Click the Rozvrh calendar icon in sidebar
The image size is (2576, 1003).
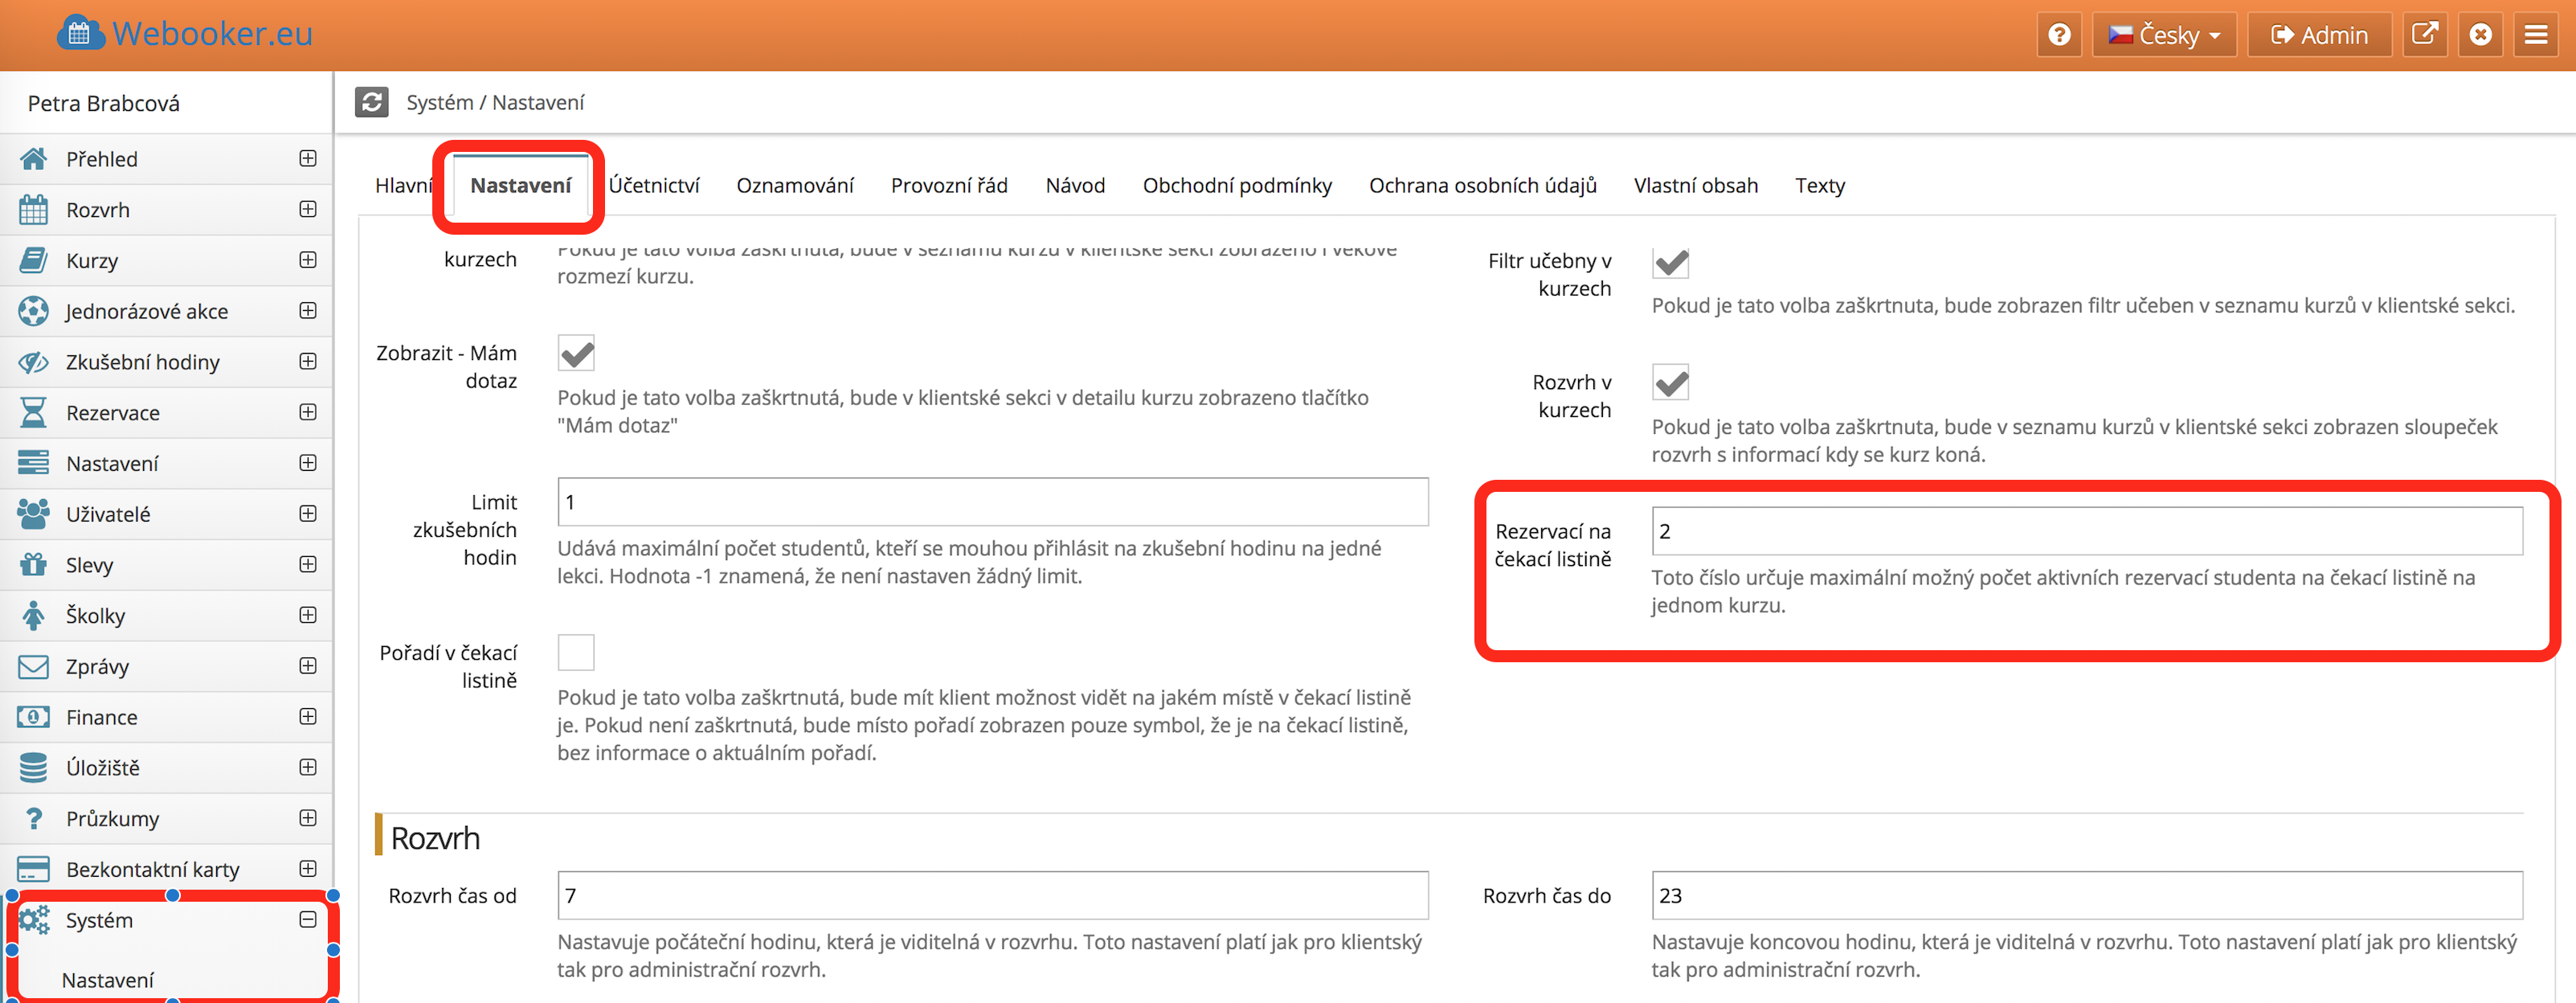pos(33,210)
